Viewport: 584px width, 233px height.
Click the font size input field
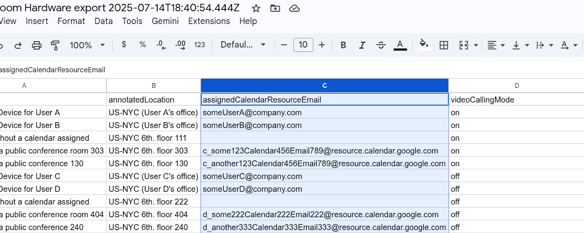[x=303, y=45]
